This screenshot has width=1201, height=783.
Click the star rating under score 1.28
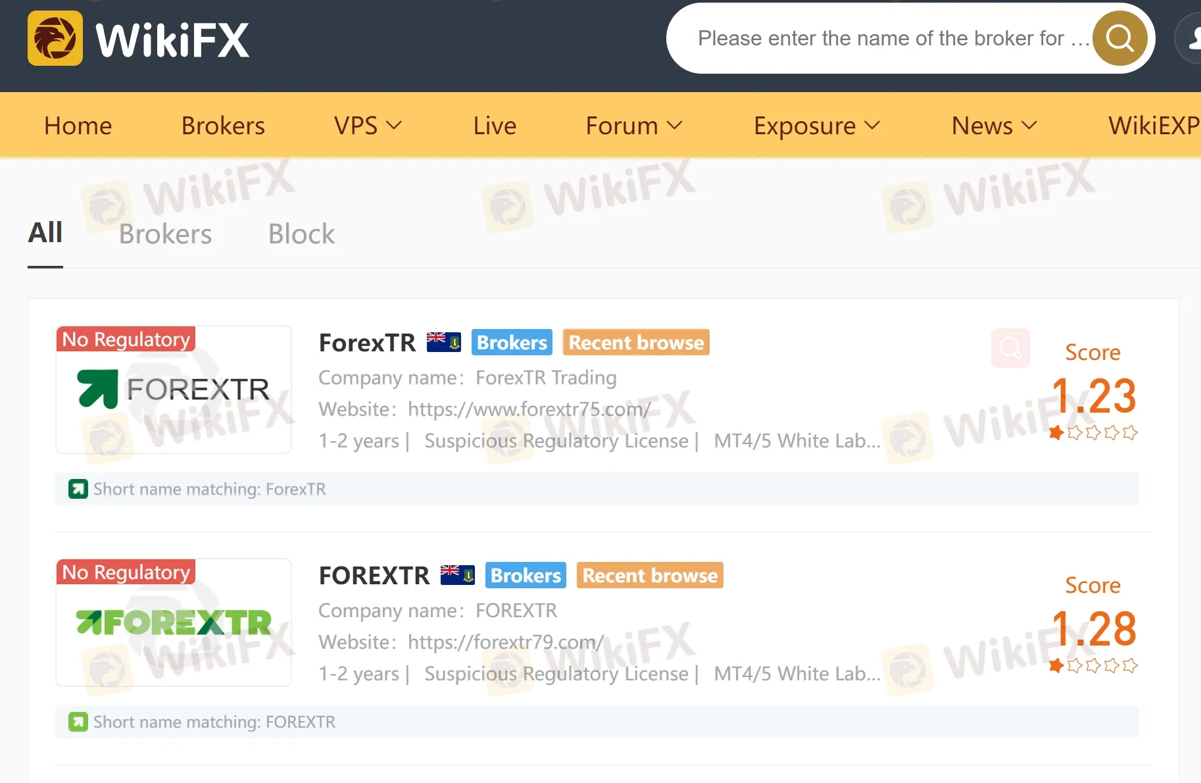point(1093,665)
